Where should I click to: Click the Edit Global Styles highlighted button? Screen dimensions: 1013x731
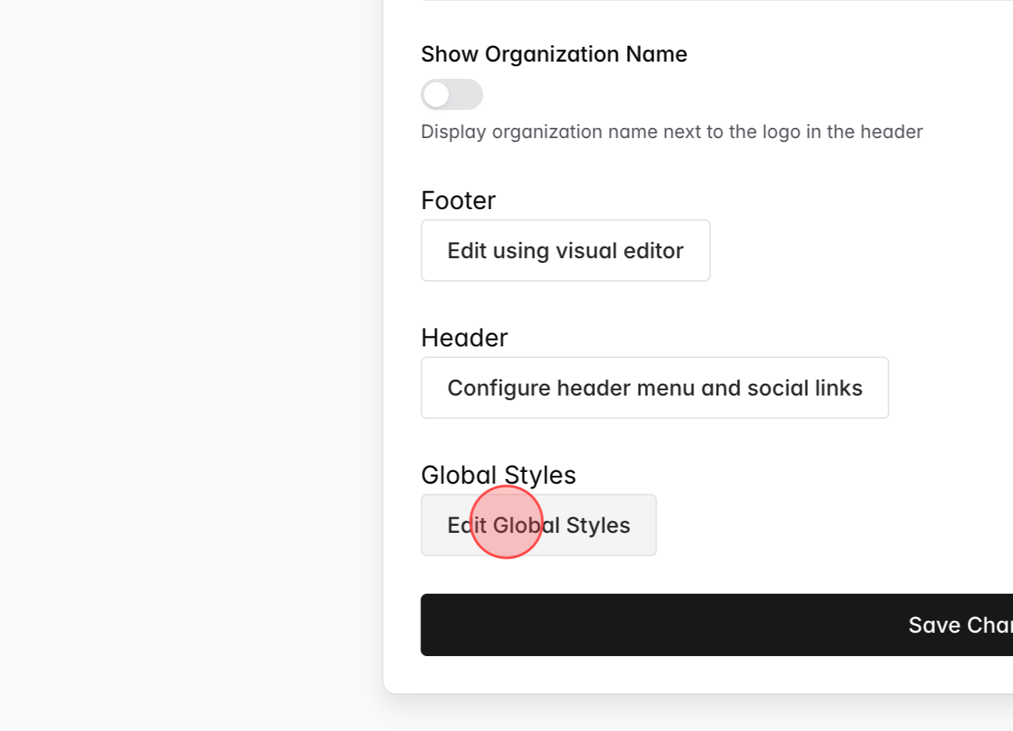(x=538, y=524)
